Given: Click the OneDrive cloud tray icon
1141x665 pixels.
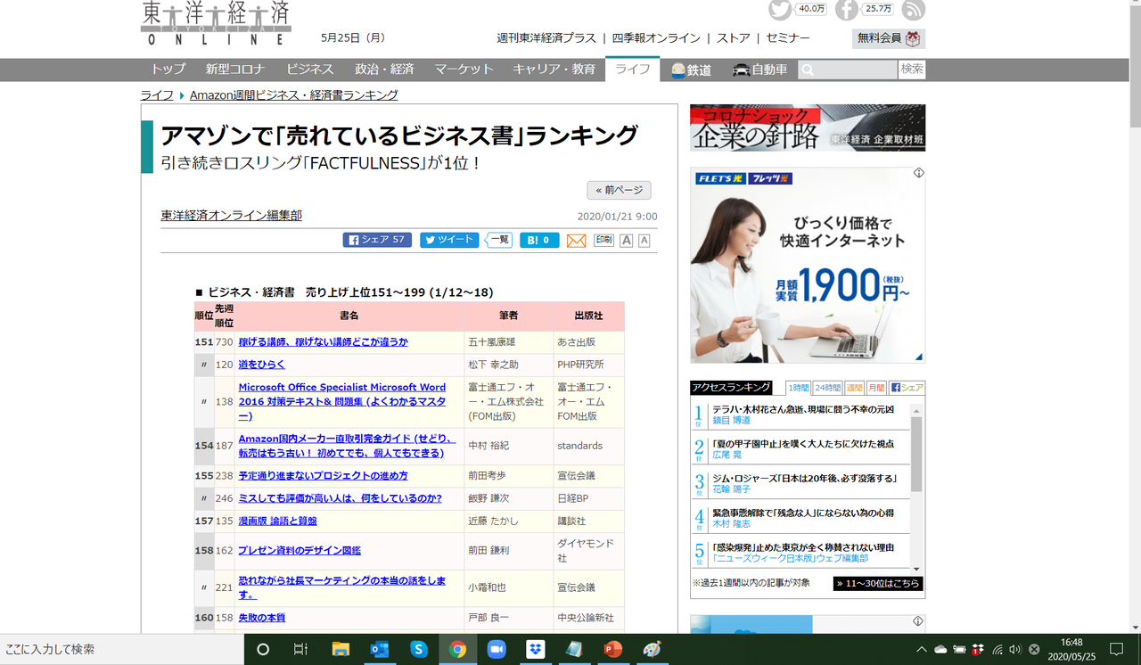Looking at the screenshot, I should [940, 649].
